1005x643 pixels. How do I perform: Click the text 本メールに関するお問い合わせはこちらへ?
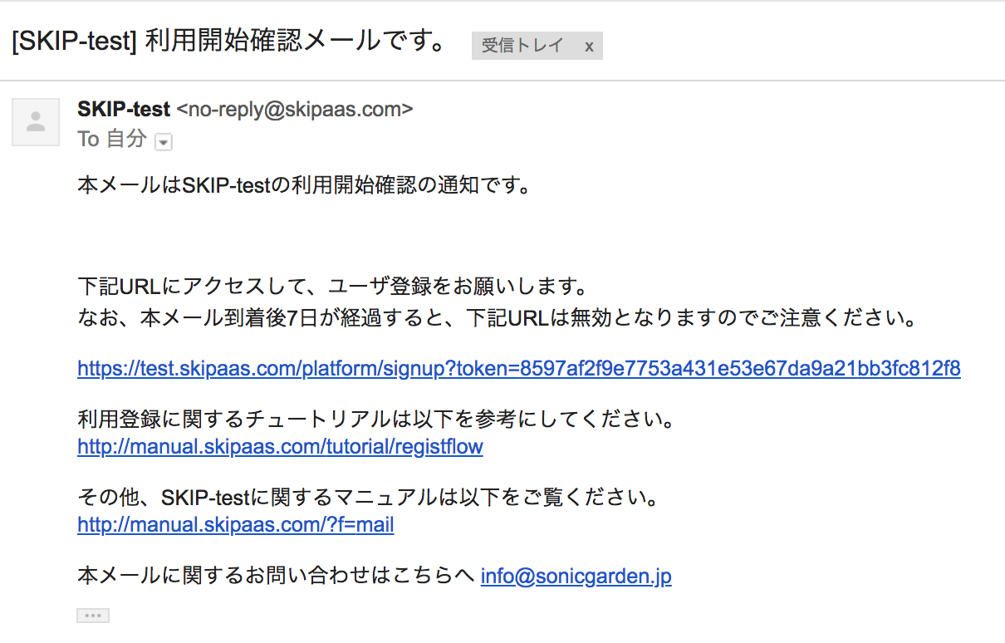275,577
